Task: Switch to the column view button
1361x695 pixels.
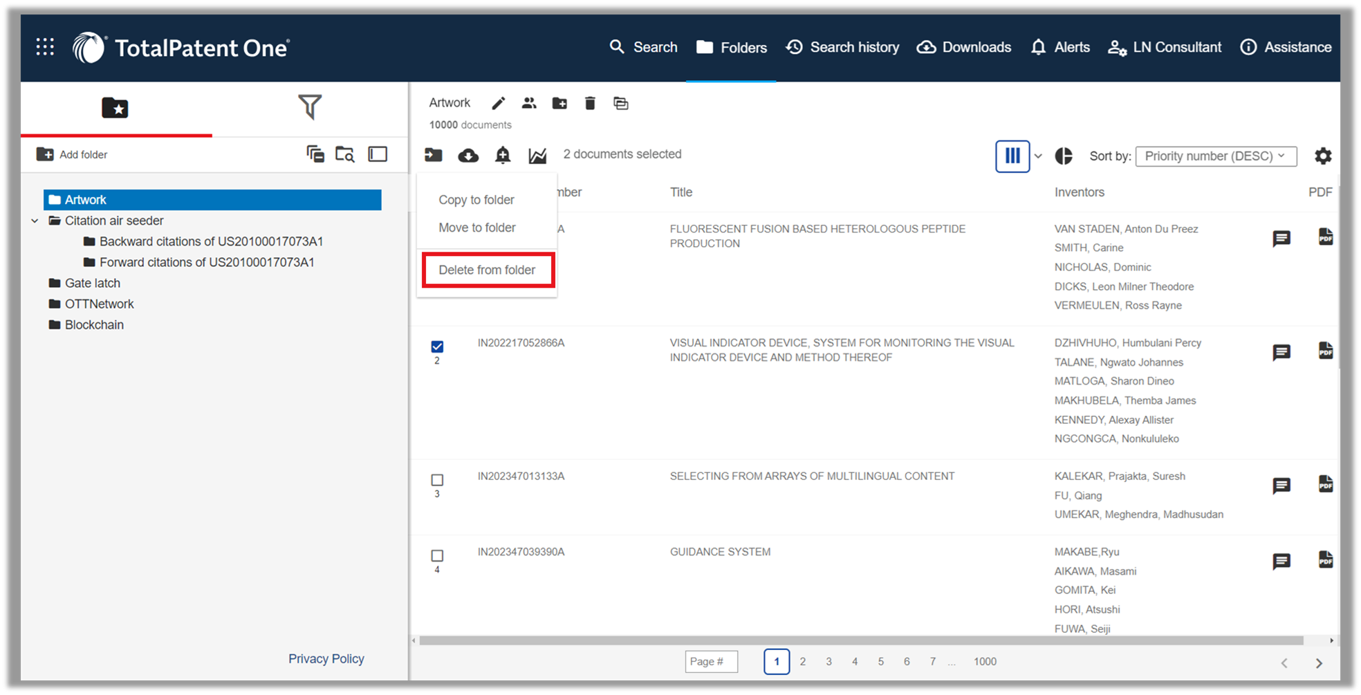Action: 1012,156
